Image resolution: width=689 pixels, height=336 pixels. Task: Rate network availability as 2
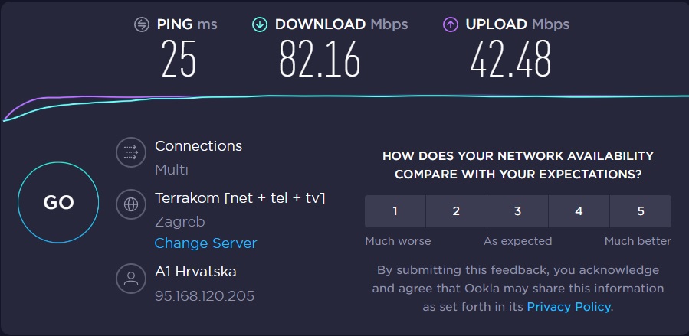(x=456, y=211)
